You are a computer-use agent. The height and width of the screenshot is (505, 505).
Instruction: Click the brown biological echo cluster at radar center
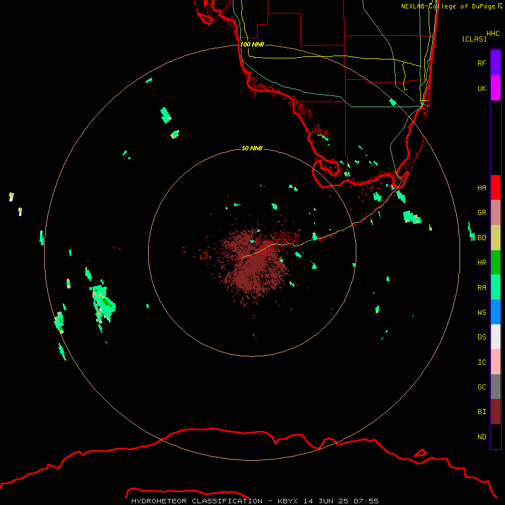[253, 264]
